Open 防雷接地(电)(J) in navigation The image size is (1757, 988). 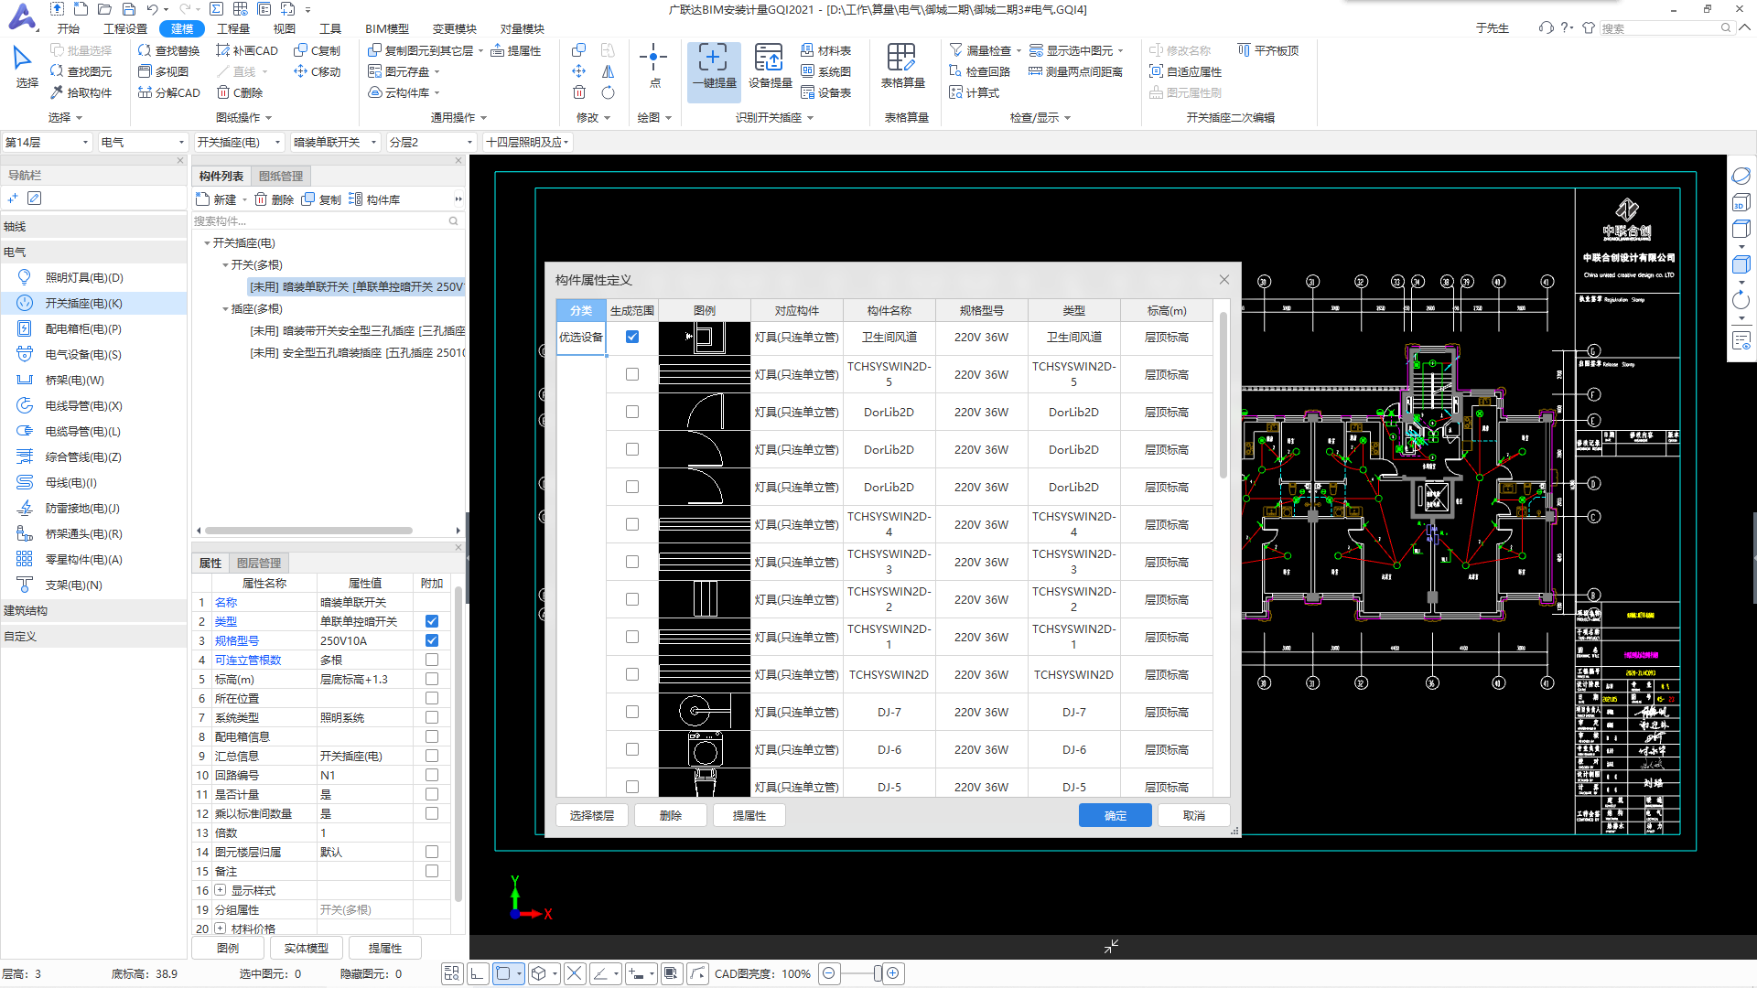[82, 508]
